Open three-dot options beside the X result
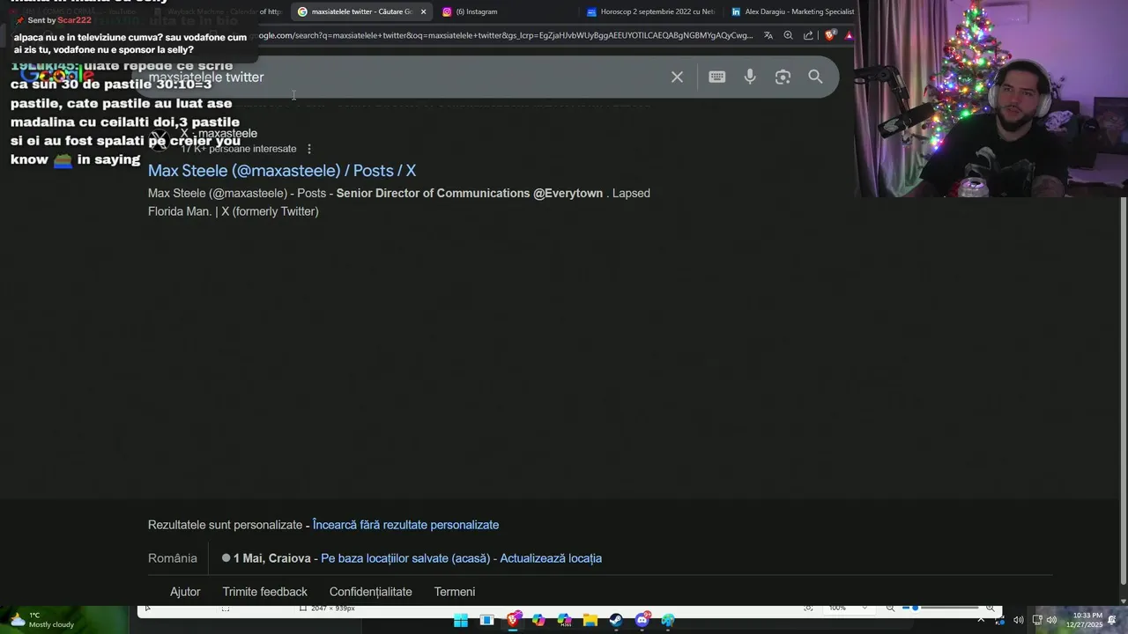This screenshot has height=634, width=1128. click(x=309, y=149)
